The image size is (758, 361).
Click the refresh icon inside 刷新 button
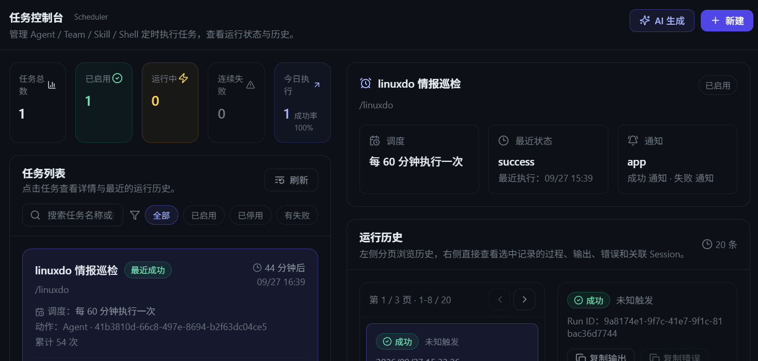[x=279, y=180]
